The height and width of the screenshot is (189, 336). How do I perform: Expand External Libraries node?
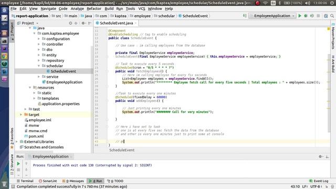click(17, 142)
